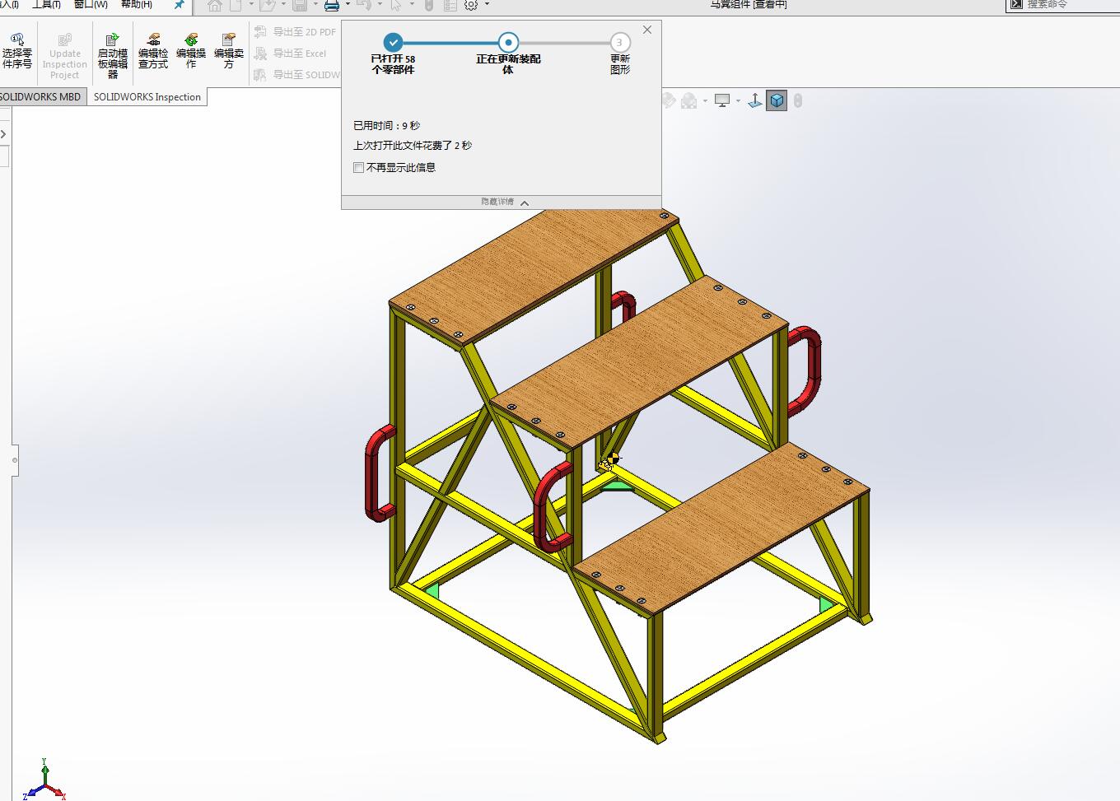Click the Print icon

click(332, 5)
